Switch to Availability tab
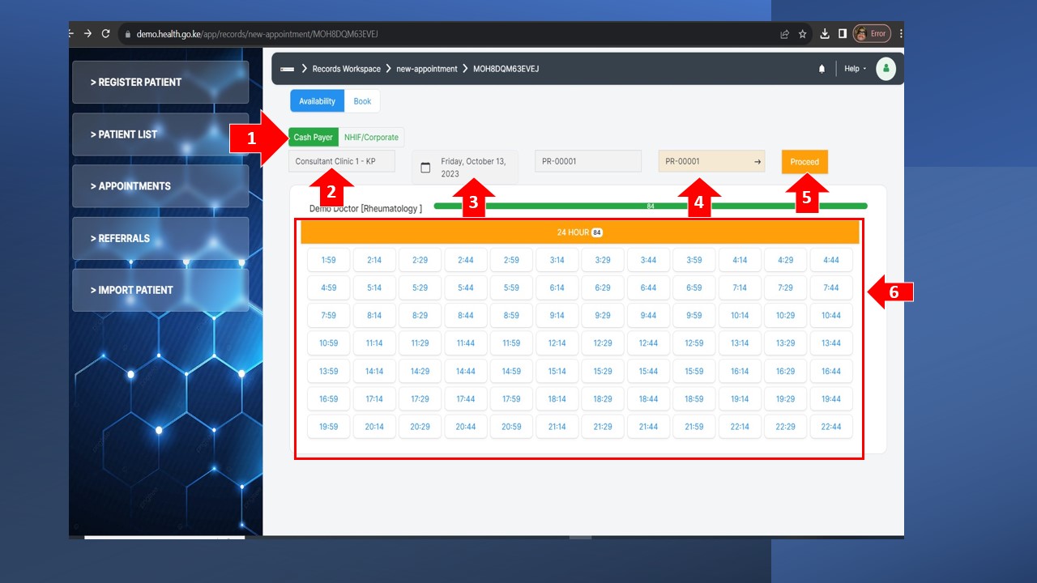Viewport: 1037px width, 583px height. [318, 101]
